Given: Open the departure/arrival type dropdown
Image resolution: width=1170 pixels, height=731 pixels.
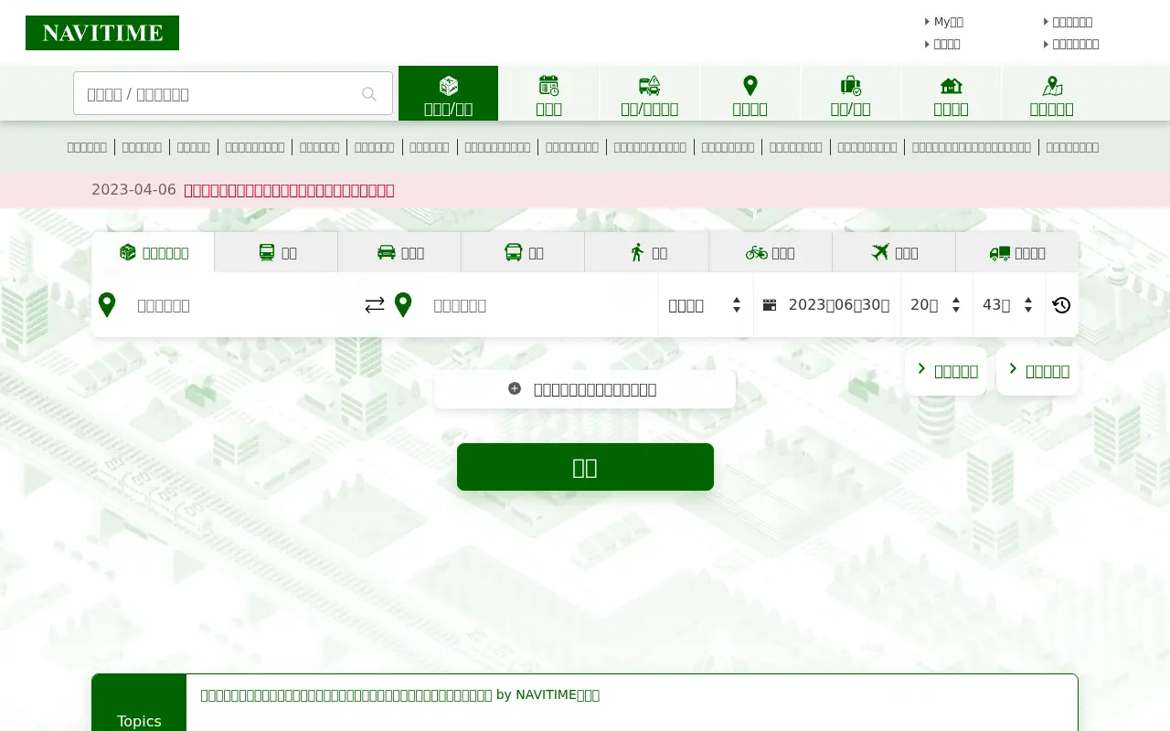Looking at the screenshot, I should tap(706, 305).
